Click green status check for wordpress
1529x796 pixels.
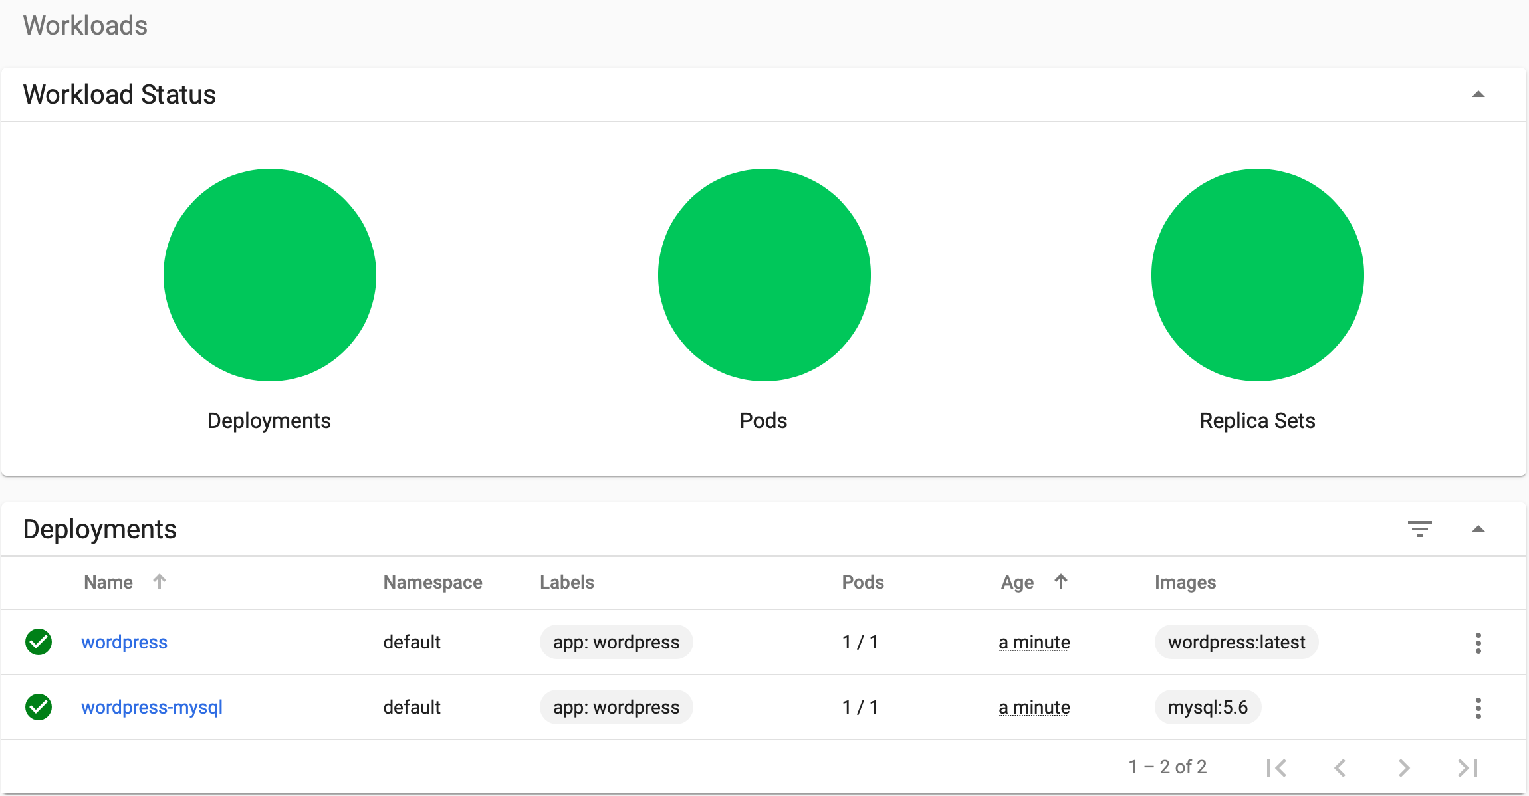pos(39,642)
